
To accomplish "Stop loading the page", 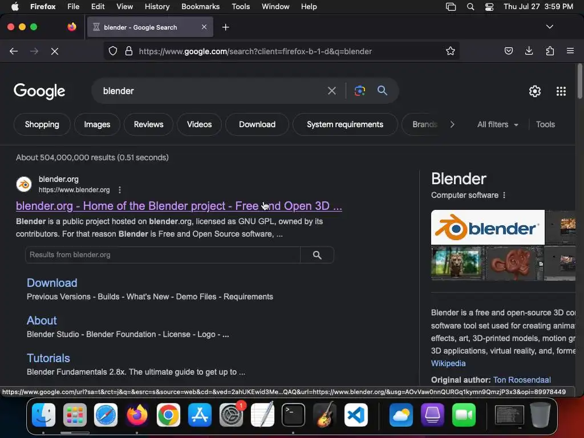I will coord(55,51).
